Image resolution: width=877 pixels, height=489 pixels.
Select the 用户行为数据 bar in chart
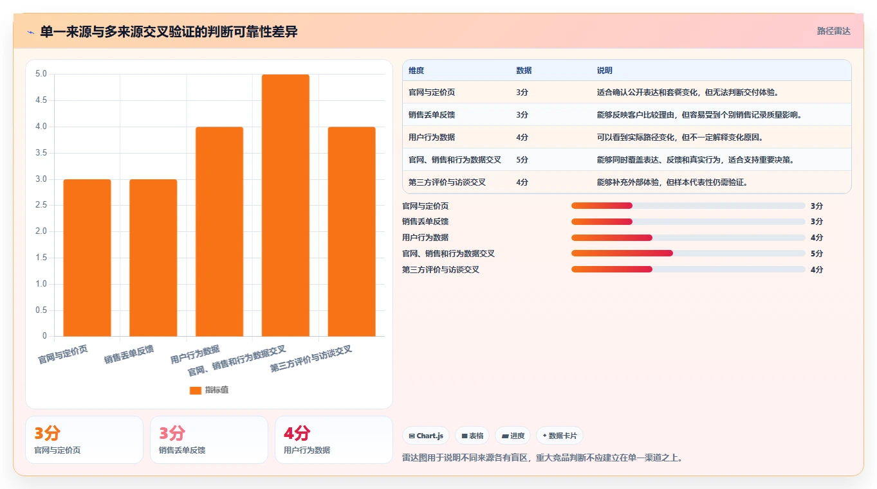[219, 231]
